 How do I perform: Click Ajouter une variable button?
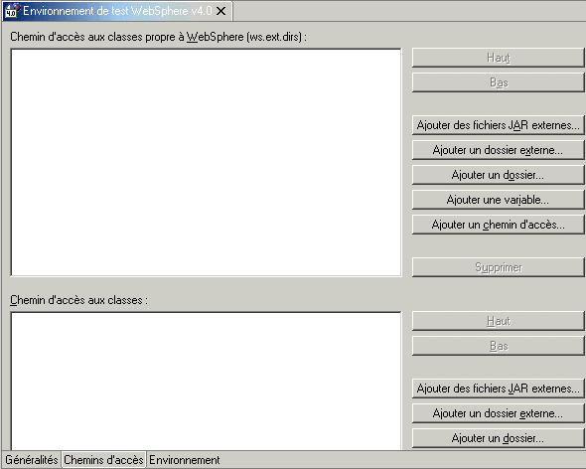[x=499, y=200]
